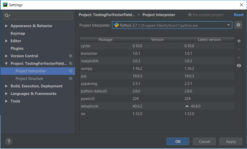Click the Cancel button
The height and width of the screenshot is (149, 247).
tap(204, 142)
